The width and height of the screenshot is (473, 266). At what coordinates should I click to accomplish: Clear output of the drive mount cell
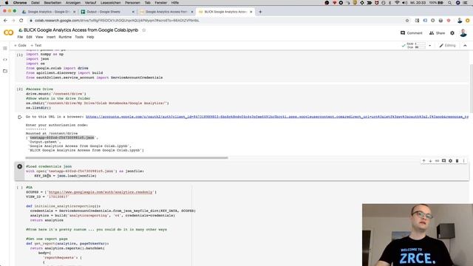click(20, 117)
